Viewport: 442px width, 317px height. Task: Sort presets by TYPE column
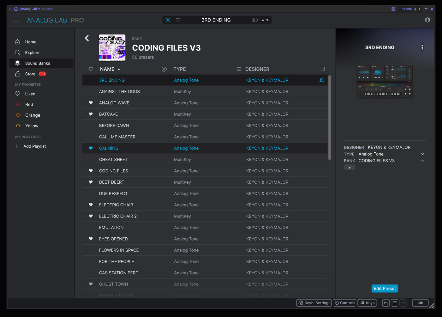click(x=180, y=69)
